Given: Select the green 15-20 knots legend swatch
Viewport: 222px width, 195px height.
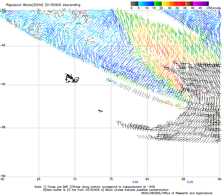Looking at the screenshot, I should [158, 4].
